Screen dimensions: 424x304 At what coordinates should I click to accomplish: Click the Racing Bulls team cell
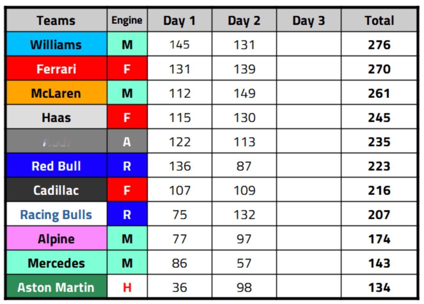coord(56,214)
